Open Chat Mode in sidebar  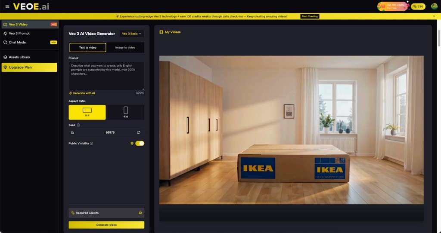(30, 43)
